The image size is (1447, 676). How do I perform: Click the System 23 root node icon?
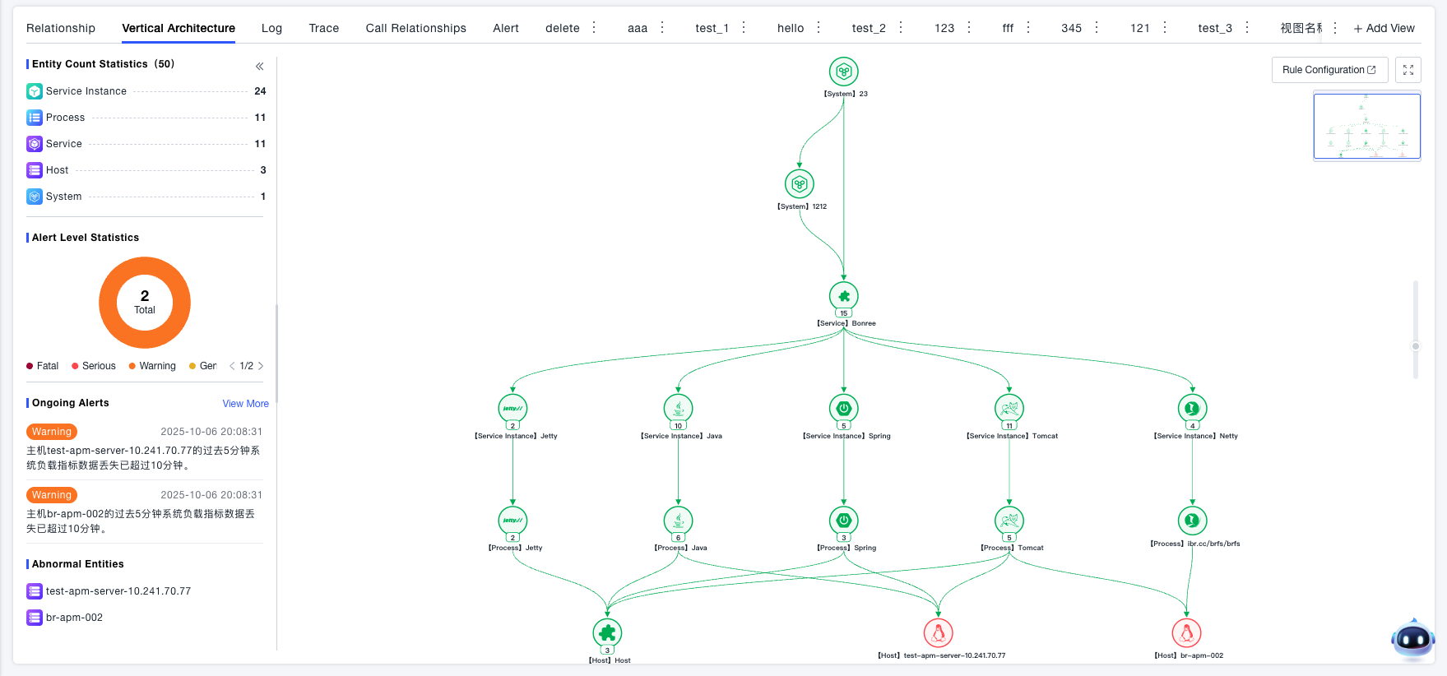click(x=843, y=72)
